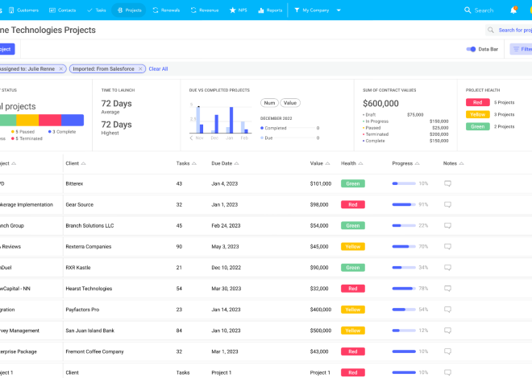Click the Add Project button

point(6,49)
